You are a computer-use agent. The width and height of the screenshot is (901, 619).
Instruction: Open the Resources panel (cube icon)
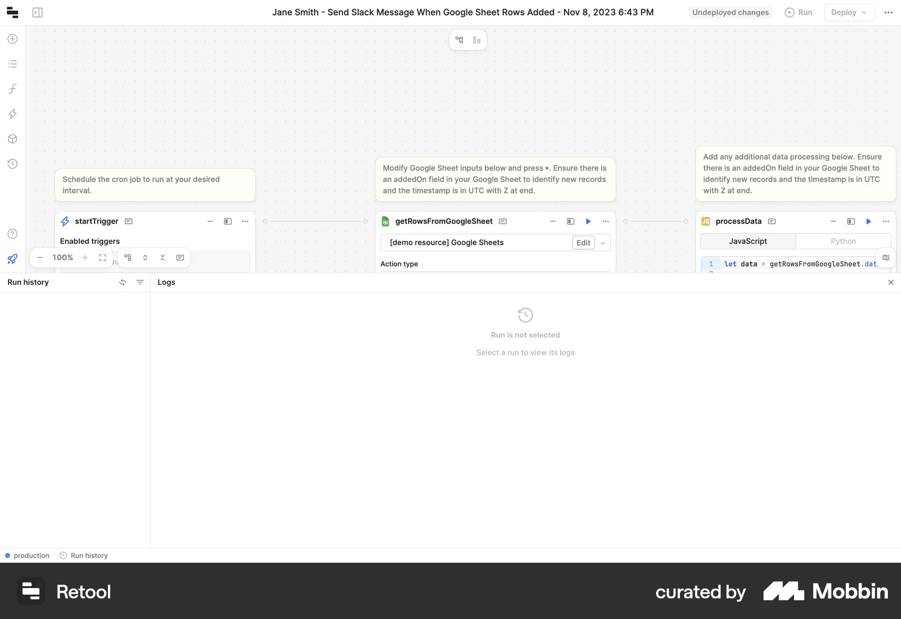pos(12,139)
